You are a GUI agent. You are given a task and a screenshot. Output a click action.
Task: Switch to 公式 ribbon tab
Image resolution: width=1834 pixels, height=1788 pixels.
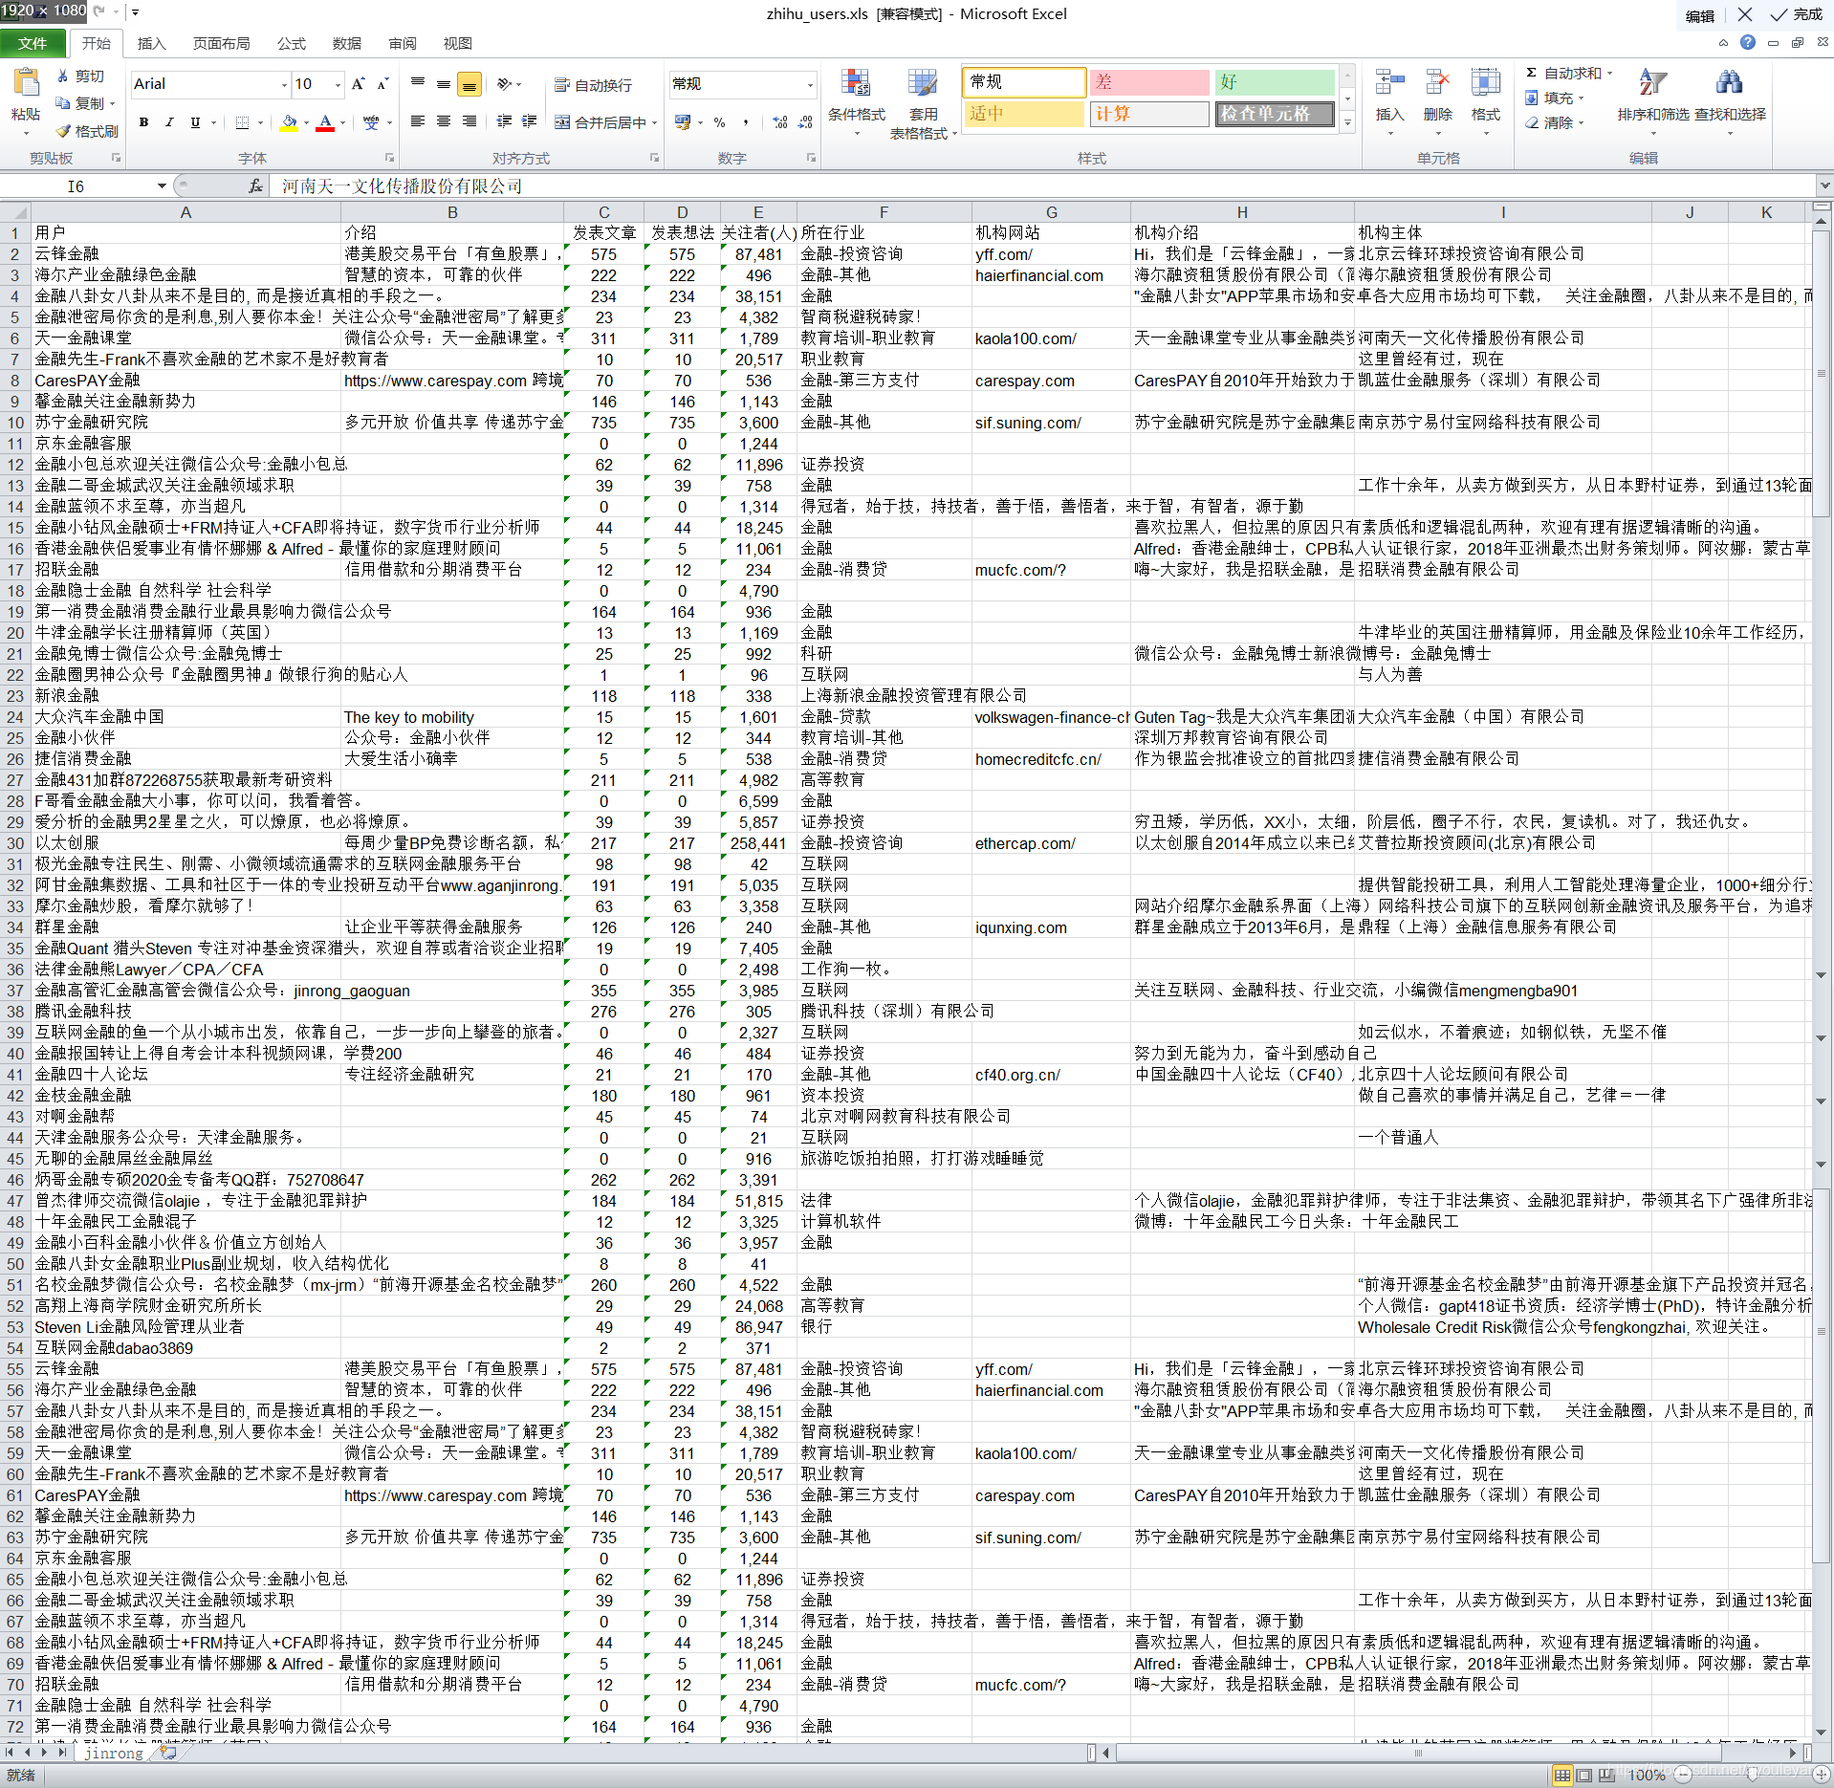click(292, 43)
